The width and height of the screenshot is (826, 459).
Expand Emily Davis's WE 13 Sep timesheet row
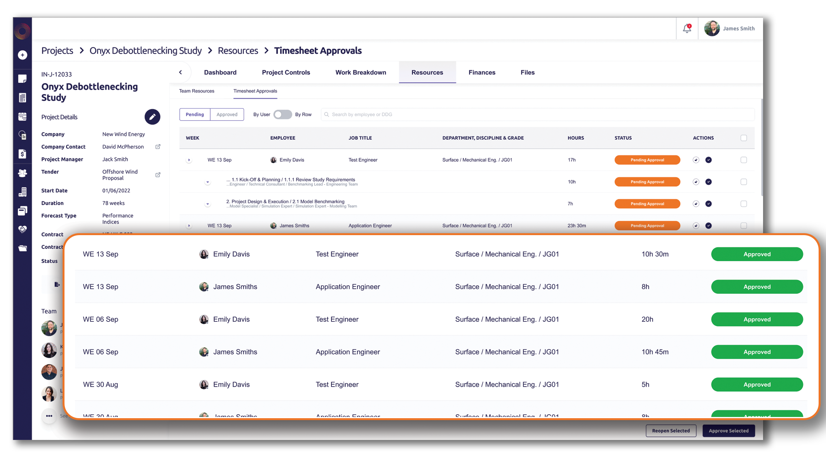click(189, 160)
